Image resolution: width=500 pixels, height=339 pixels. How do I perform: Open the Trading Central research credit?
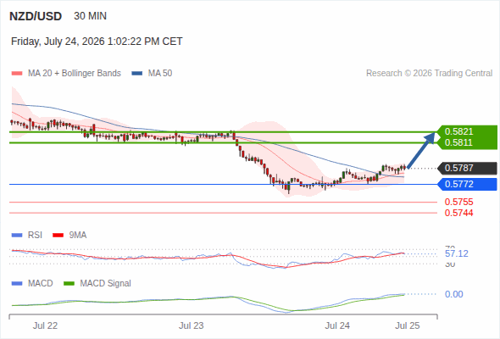pyautogui.click(x=429, y=74)
